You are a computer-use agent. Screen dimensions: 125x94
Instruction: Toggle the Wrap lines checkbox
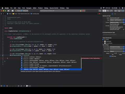pyautogui.click(x=110, y=56)
